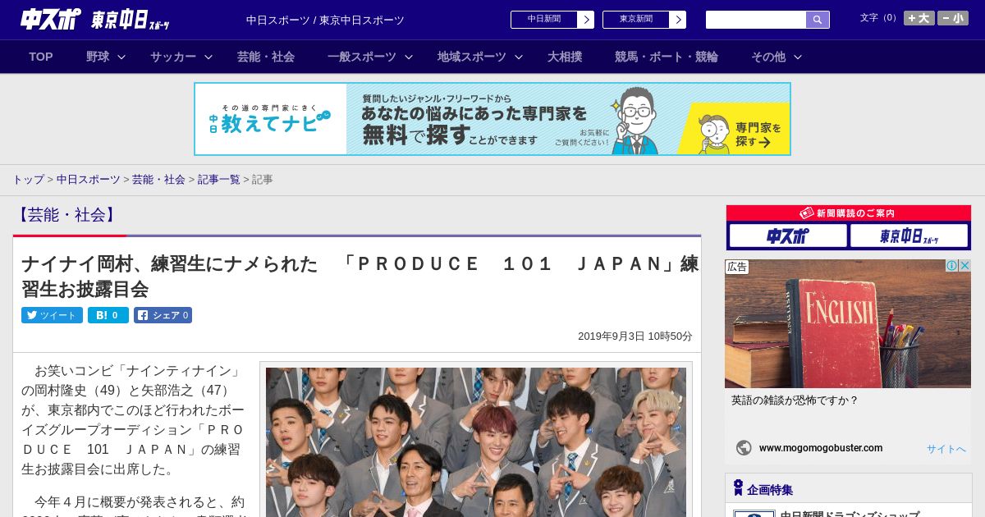Viewport: 985px width, 517px height.
Task: Click the article photo of the trainees
Action: (476, 442)
